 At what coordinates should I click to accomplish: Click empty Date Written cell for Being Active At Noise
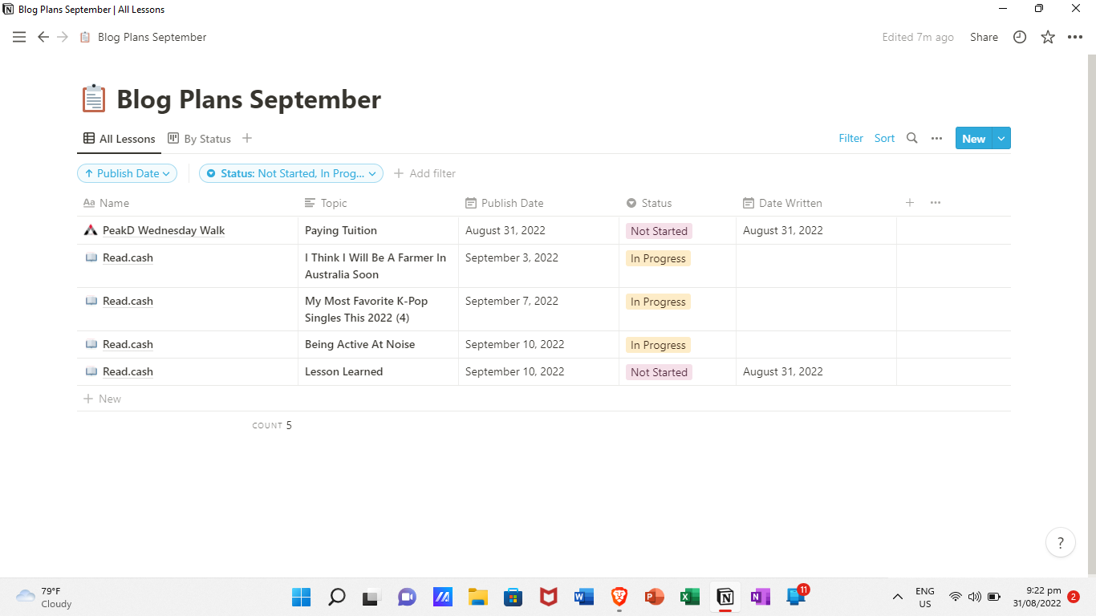click(816, 344)
